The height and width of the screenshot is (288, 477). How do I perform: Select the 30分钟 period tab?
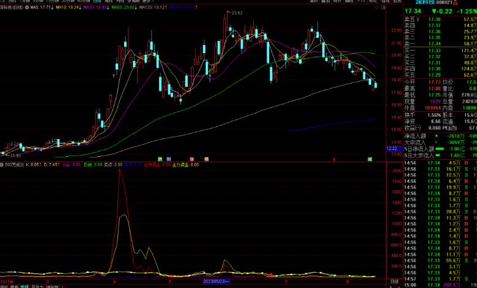coord(68,1)
